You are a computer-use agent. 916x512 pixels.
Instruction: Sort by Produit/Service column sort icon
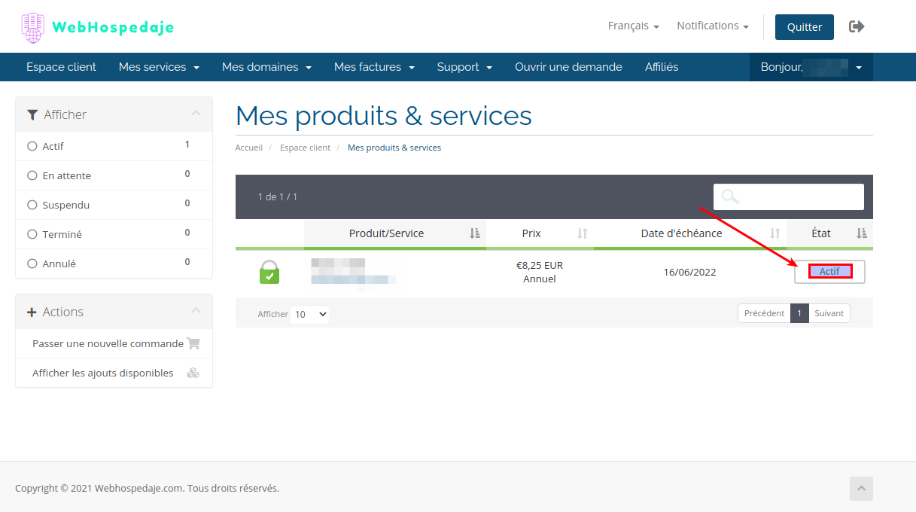click(475, 233)
